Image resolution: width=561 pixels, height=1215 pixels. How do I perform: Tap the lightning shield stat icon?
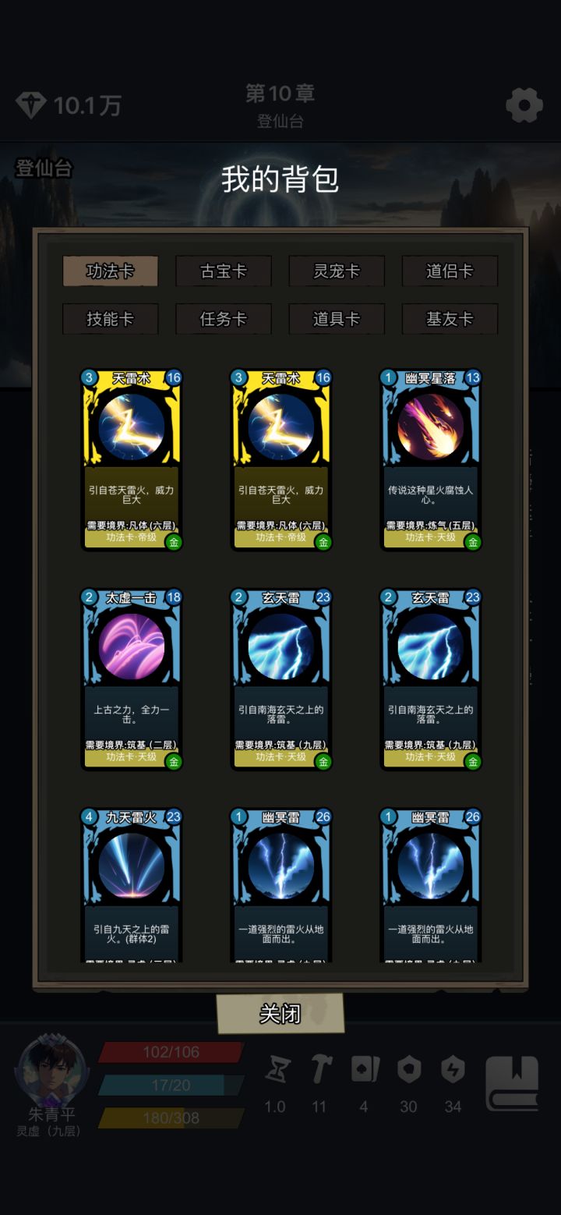453,1070
